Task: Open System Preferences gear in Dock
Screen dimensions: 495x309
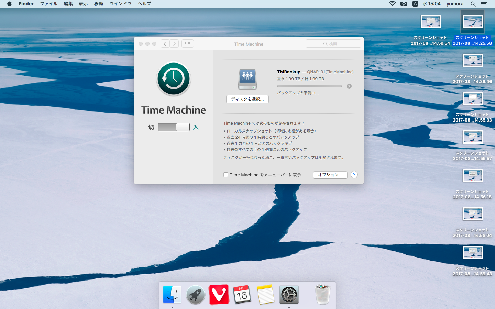Action: (x=289, y=295)
